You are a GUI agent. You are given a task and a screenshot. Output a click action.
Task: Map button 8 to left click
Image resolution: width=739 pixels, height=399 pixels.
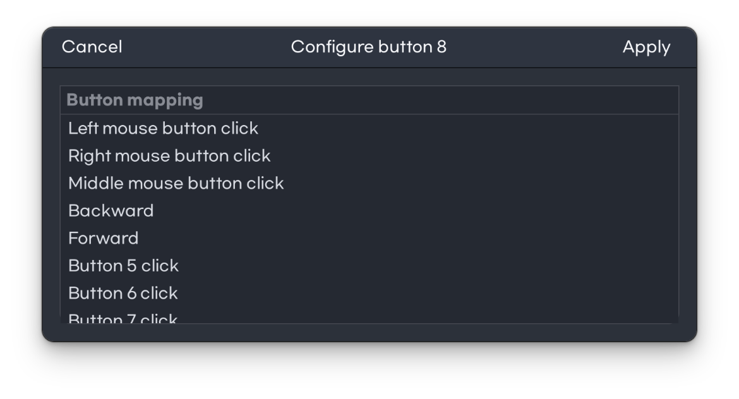pos(163,128)
